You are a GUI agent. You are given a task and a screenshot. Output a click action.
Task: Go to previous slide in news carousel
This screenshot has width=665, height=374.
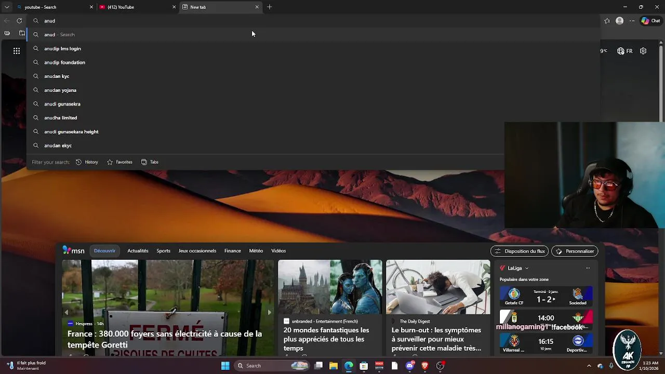point(66,312)
